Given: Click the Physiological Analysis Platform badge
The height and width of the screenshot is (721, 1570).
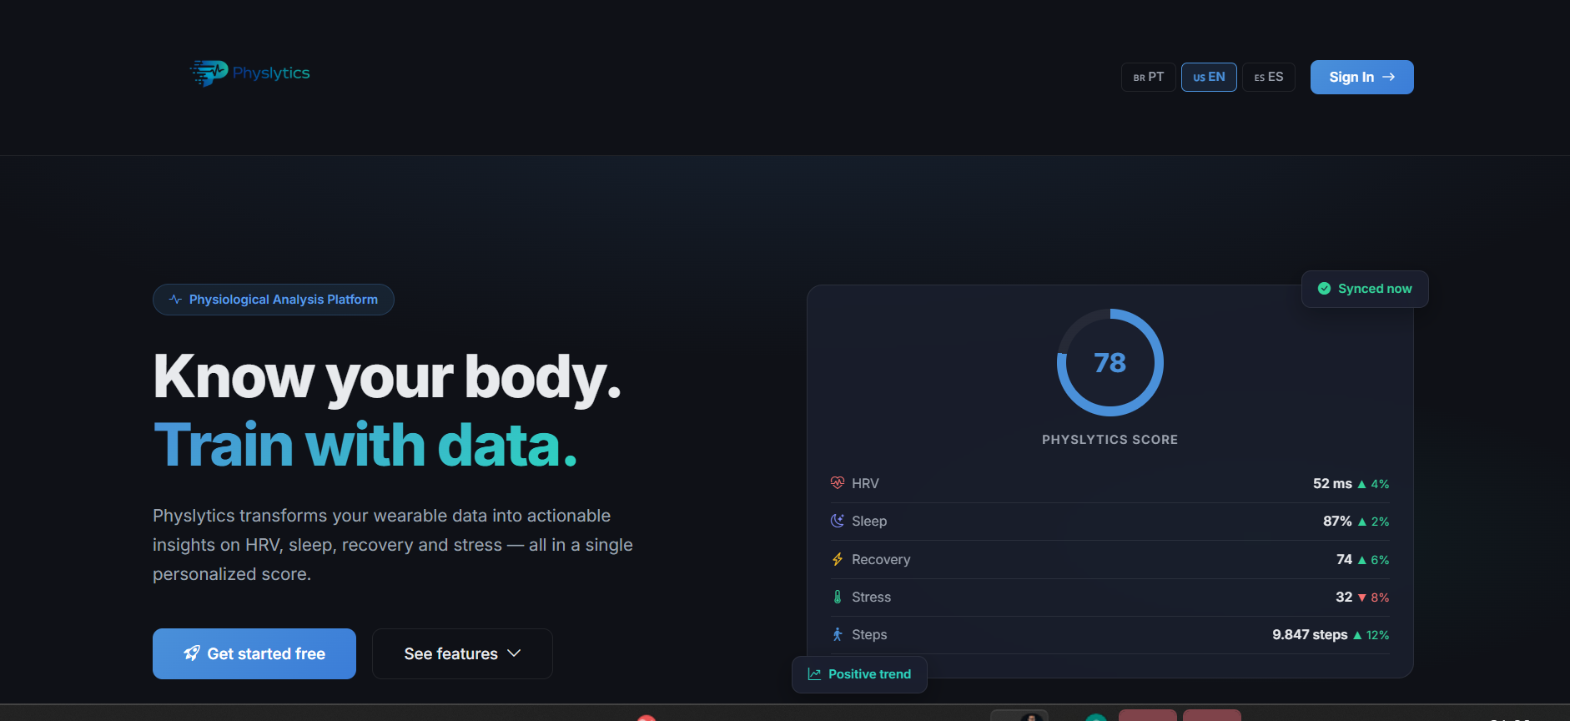Looking at the screenshot, I should click(274, 300).
